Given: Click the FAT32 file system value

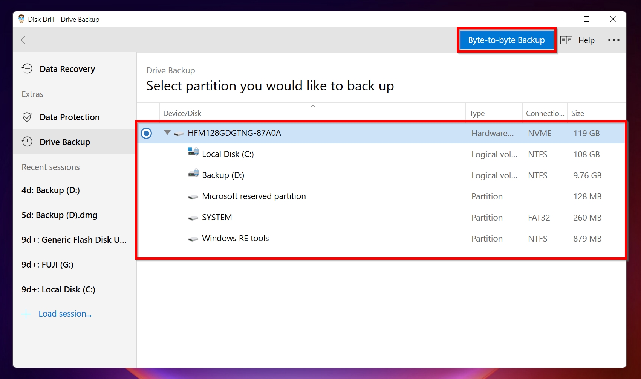Looking at the screenshot, I should coord(539,218).
